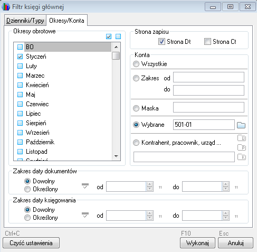
Task: Check the Marzec period
Action: (x=20, y=76)
